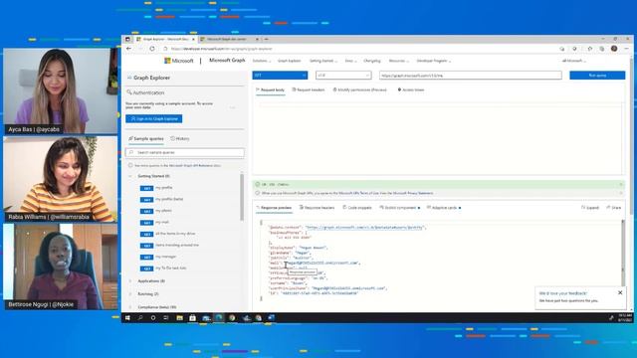Select 'items trending around me' query
The width and height of the screenshot is (637, 358).
coord(177,246)
